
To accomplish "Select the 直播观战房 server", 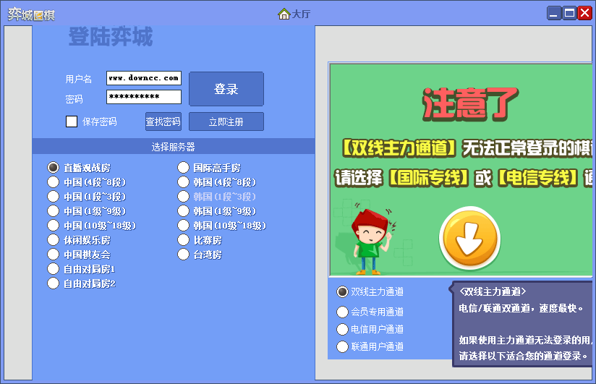I will pyautogui.click(x=53, y=167).
